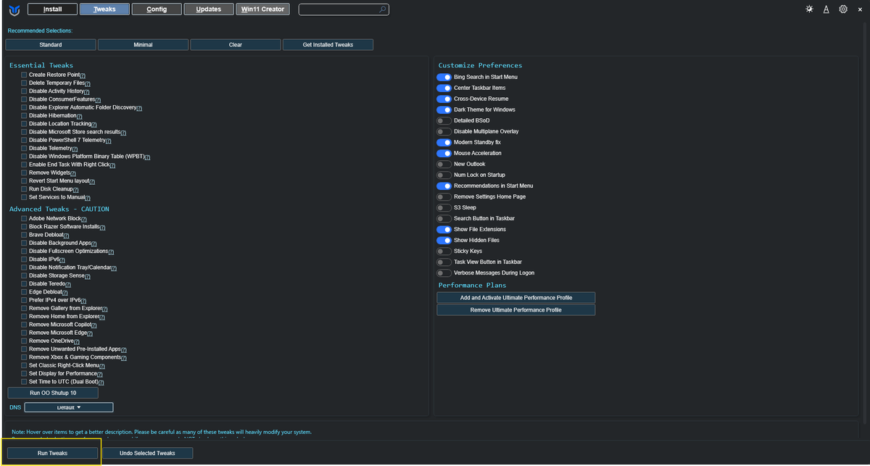
Task: Enable the New Outlook toggle
Action: (x=444, y=164)
